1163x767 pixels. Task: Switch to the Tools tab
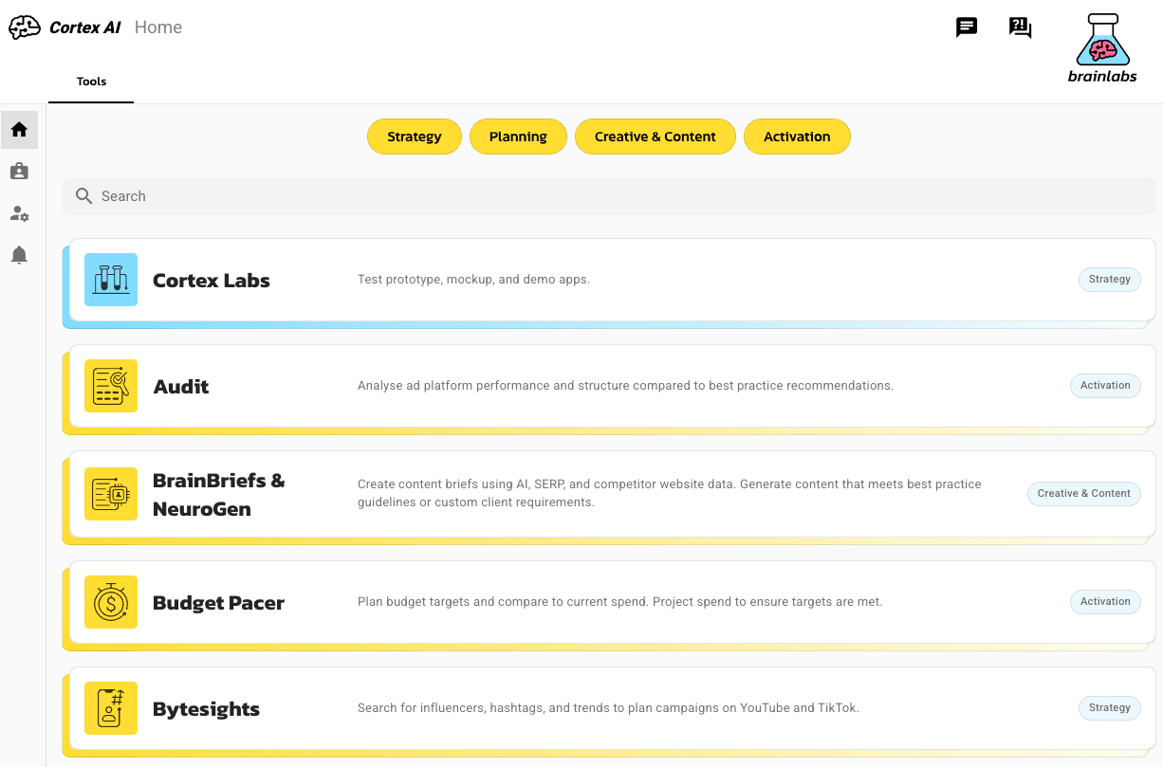tap(91, 82)
